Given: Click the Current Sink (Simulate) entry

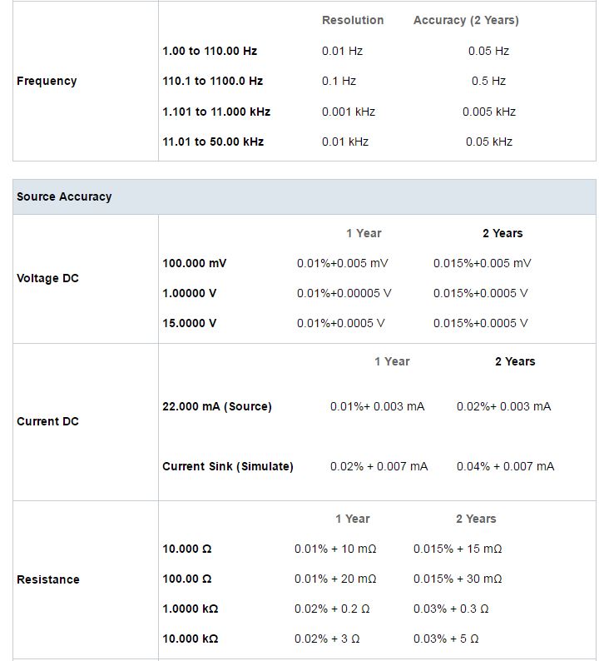Looking at the screenshot, I should point(228,467).
